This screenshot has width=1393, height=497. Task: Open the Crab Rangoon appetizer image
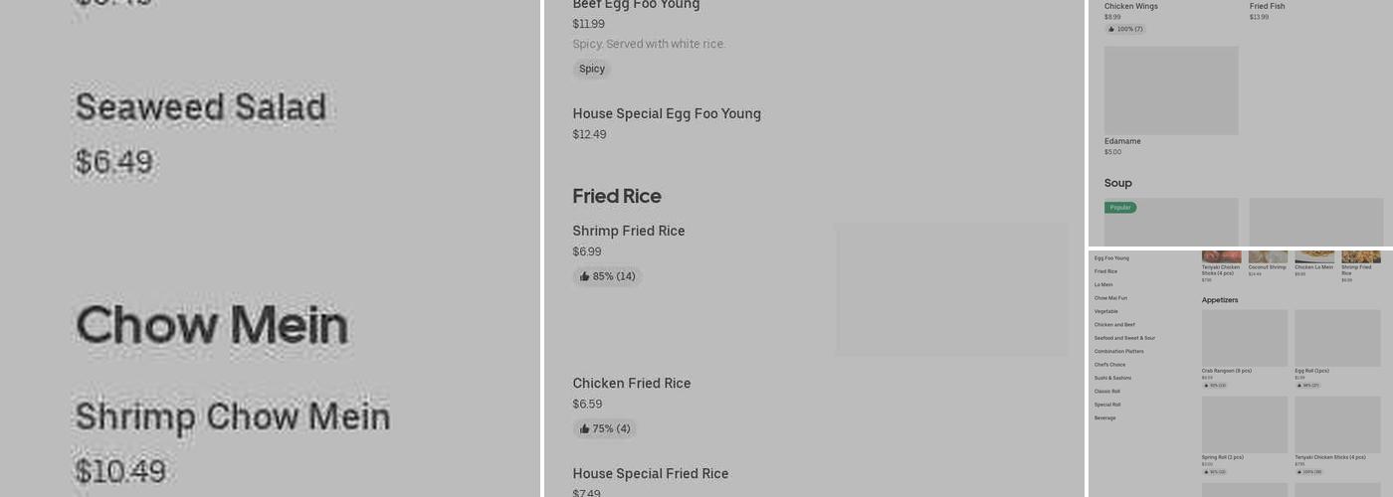(x=1244, y=338)
